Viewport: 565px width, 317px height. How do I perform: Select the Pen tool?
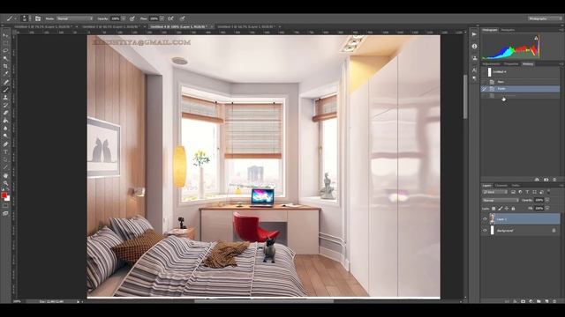(x=5, y=144)
